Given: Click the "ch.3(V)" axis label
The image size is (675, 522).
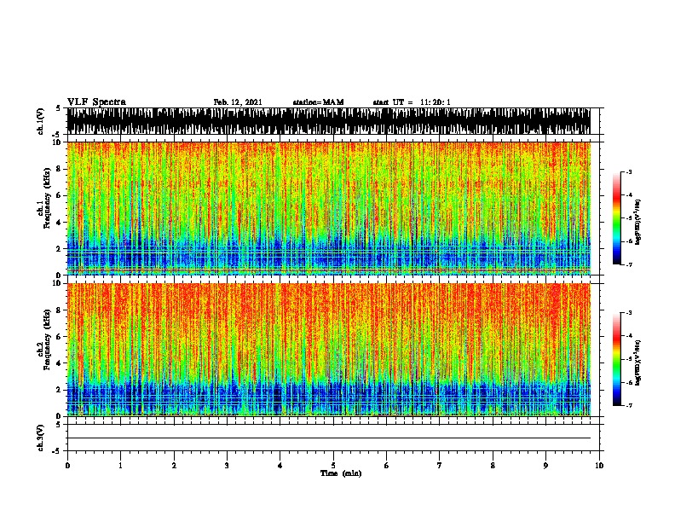Looking at the screenshot, I should point(41,438).
